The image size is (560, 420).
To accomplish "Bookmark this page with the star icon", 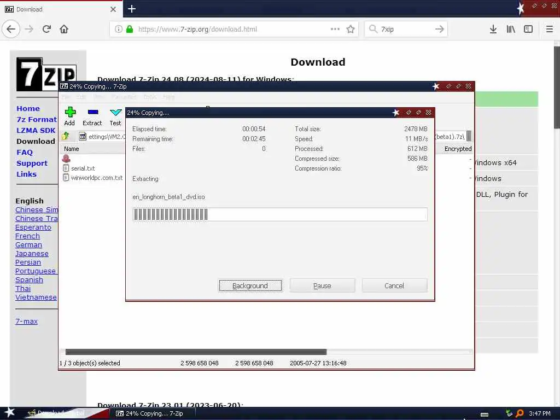I will click(351, 29).
